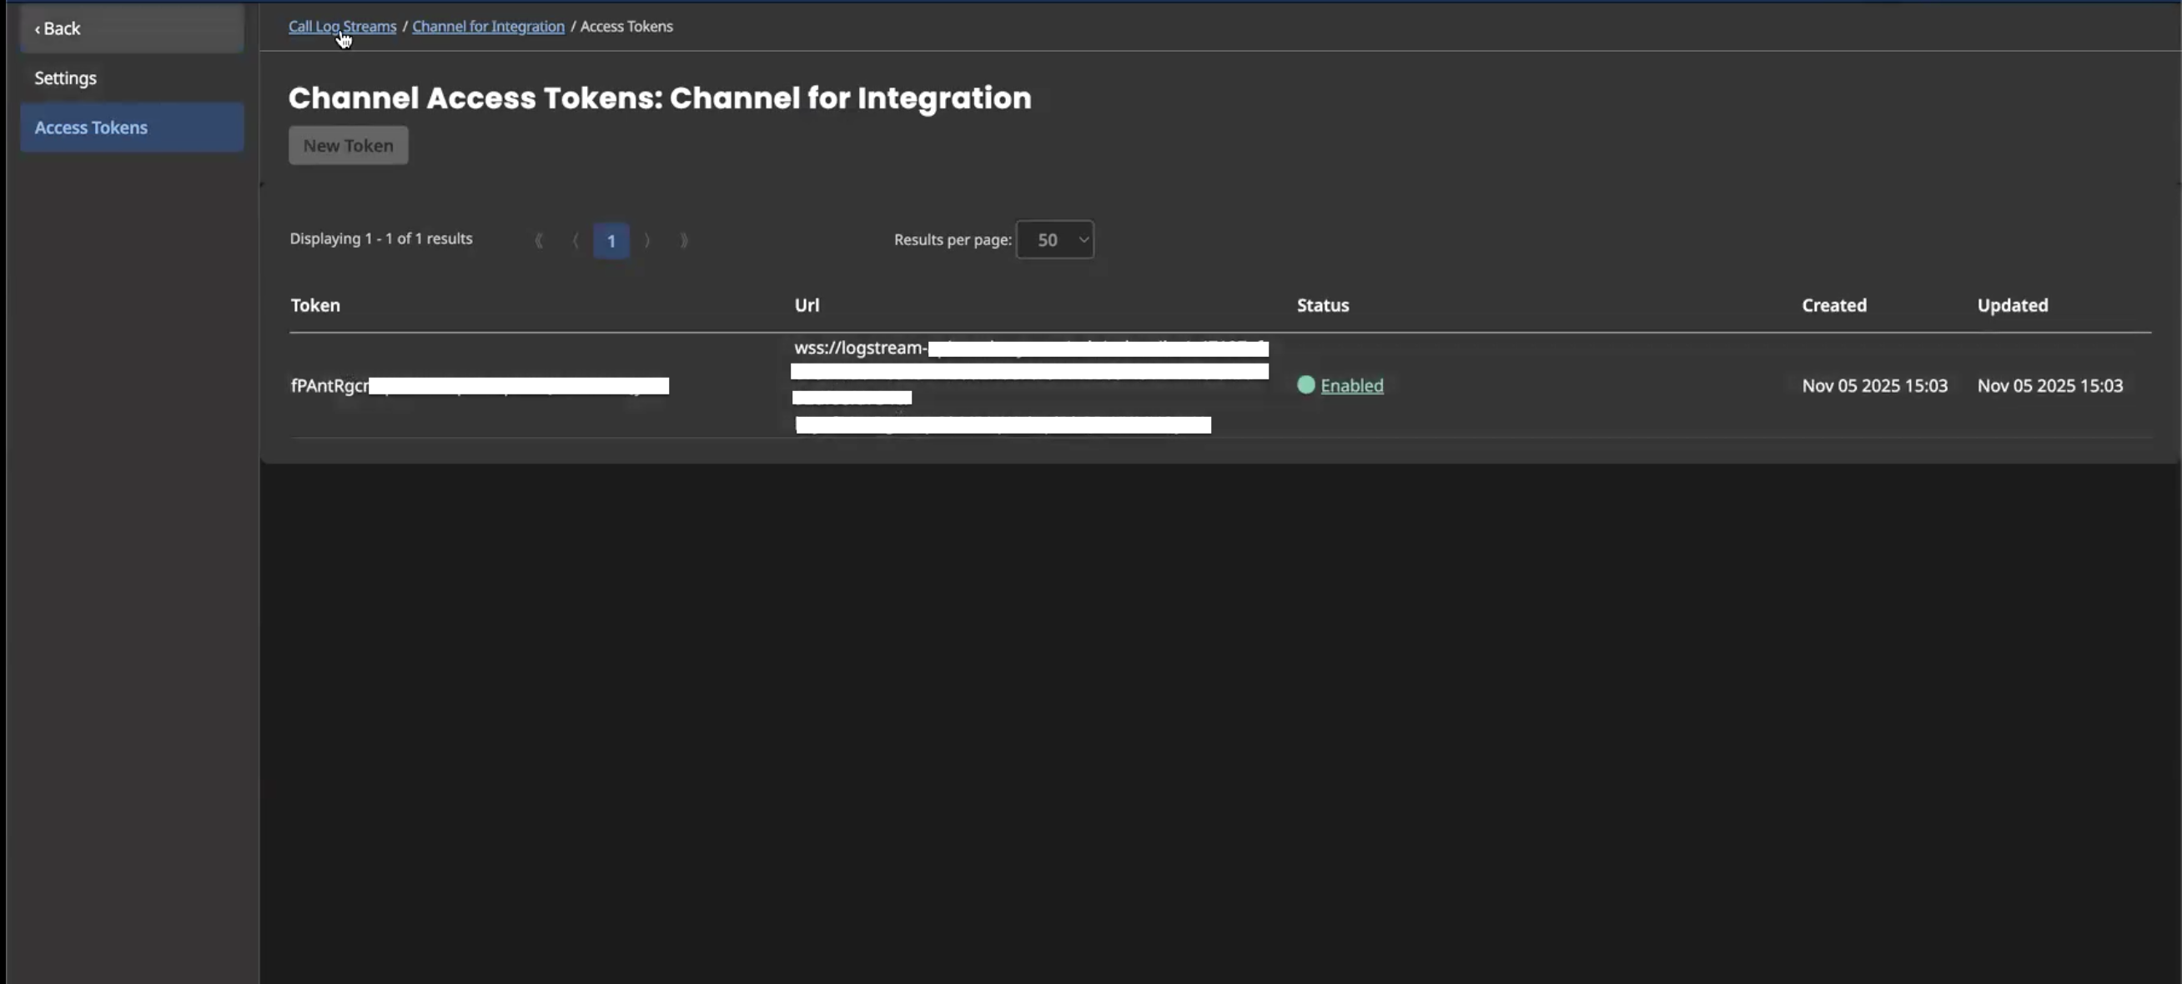
Task: Toggle the Enabled status link
Action: point(1351,386)
